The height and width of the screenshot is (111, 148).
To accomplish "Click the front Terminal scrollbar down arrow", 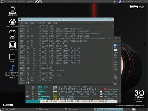I will (x=112, y=83).
